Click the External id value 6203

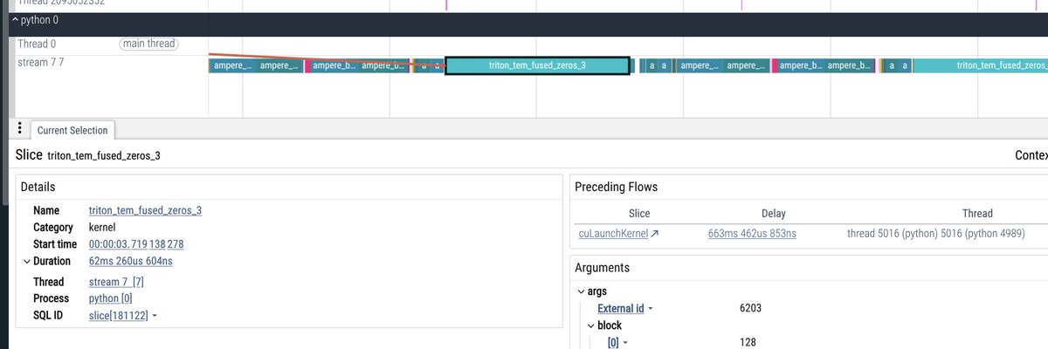753,308
